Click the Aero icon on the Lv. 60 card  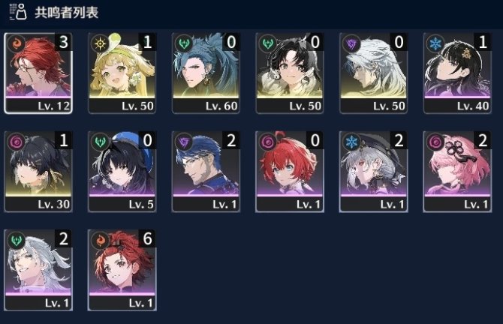[184, 43]
